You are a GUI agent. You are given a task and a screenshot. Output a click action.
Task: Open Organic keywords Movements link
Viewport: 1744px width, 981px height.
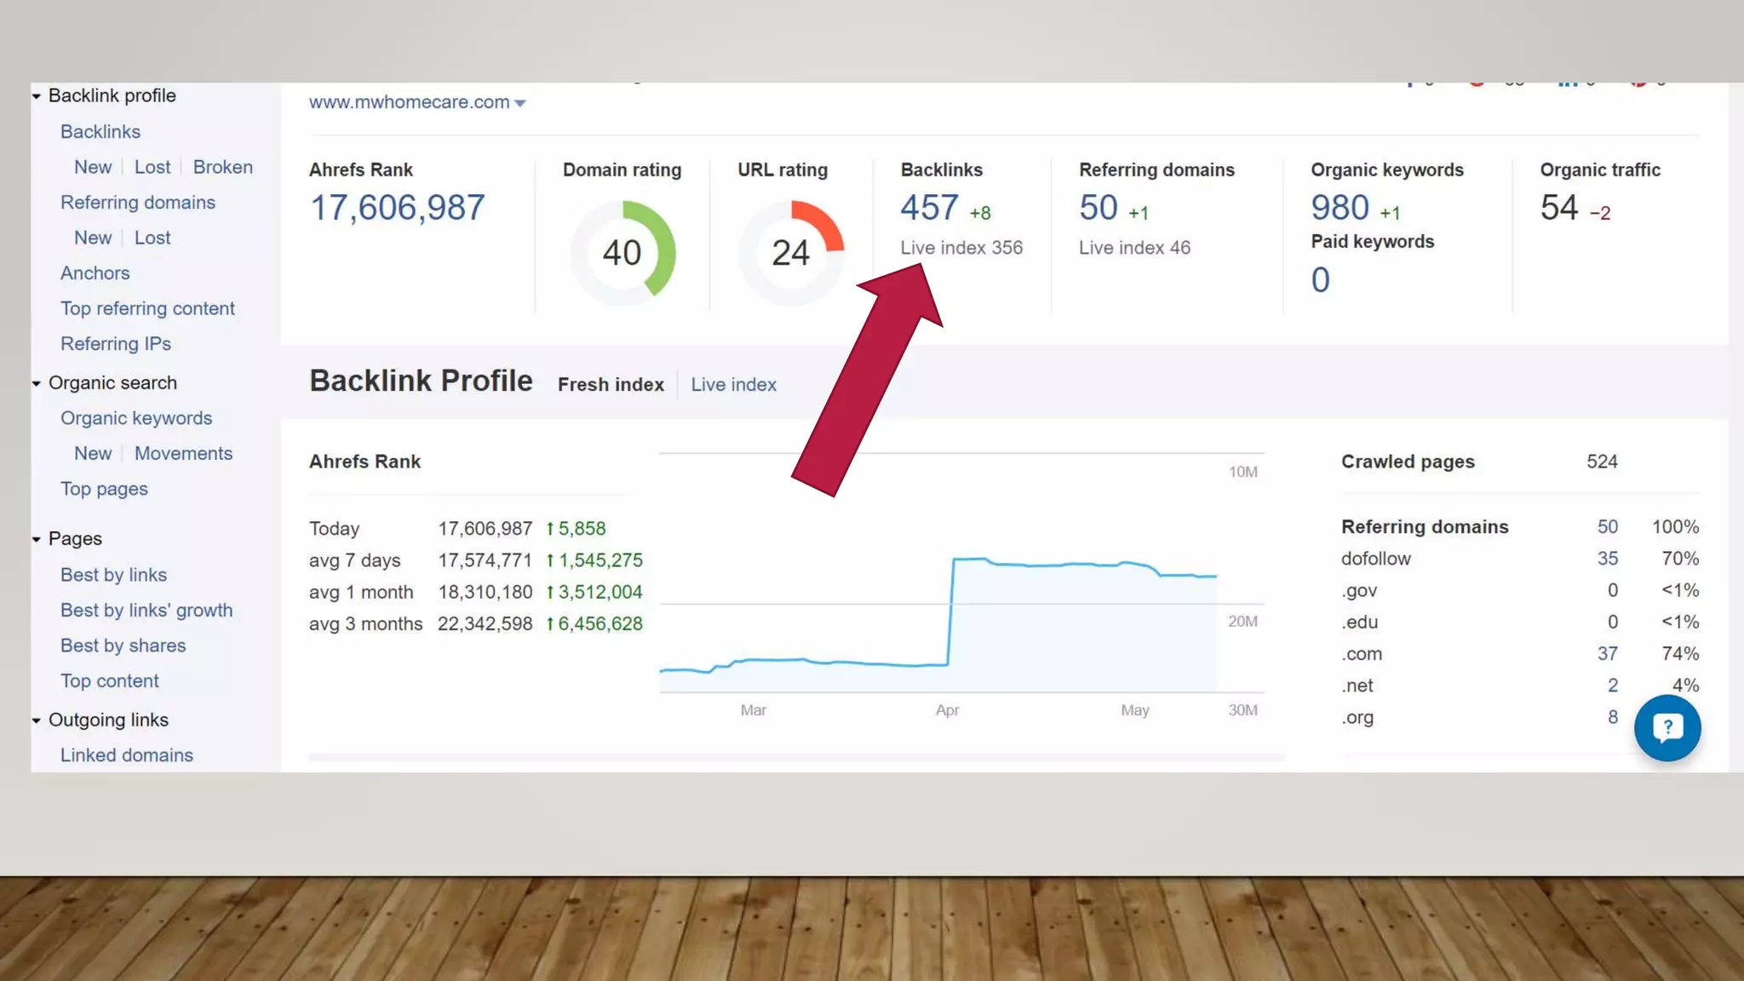(x=183, y=454)
